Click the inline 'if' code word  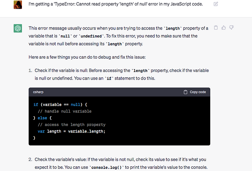109,78
